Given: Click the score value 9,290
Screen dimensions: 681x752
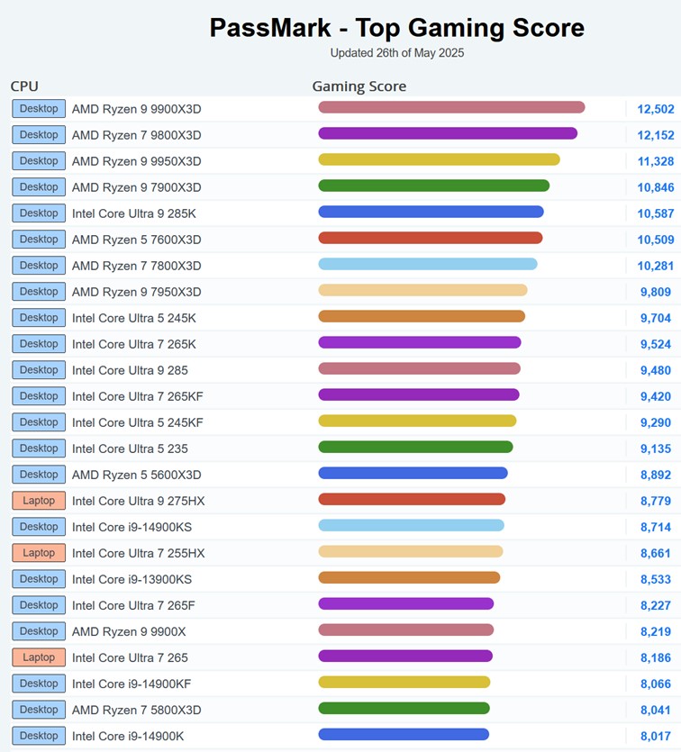Looking at the screenshot, I should 656,423.
